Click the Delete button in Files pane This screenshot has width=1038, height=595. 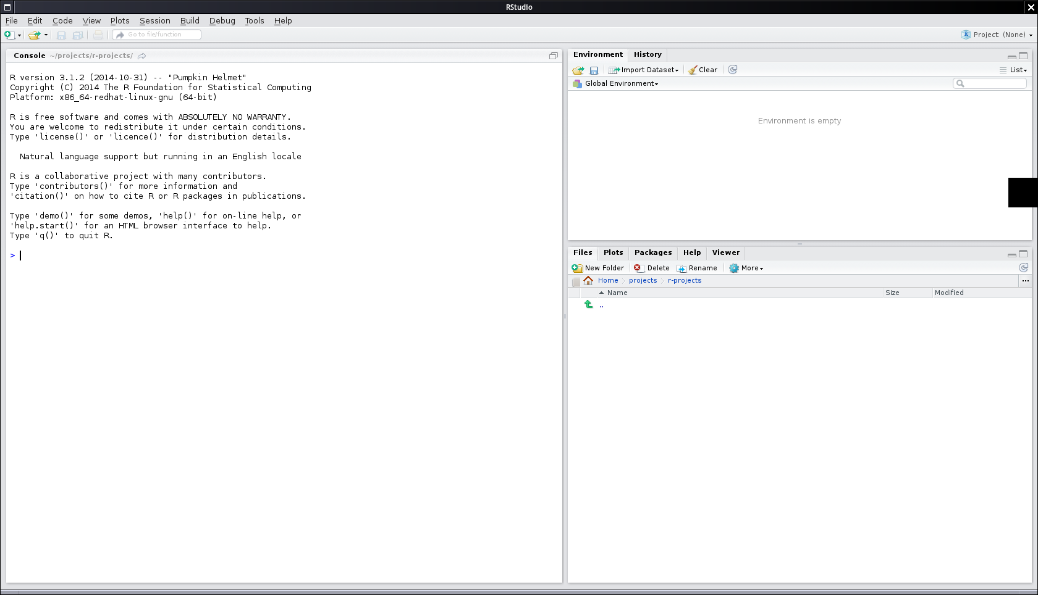click(x=652, y=268)
